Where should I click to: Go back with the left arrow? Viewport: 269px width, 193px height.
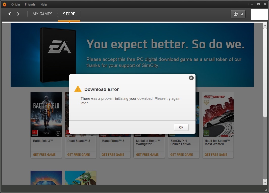[x=10, y=14]
